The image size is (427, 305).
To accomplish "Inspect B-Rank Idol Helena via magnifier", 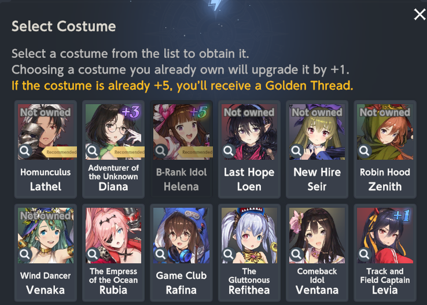I will (x=161, y=150).
